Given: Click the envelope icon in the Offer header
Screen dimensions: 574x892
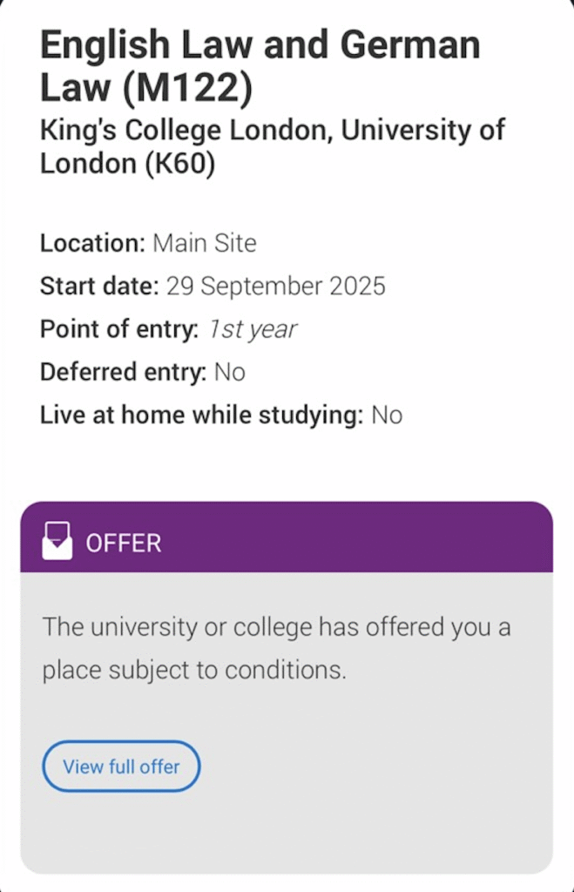Looking at the screenshot, I should click(x=57, y=542).
